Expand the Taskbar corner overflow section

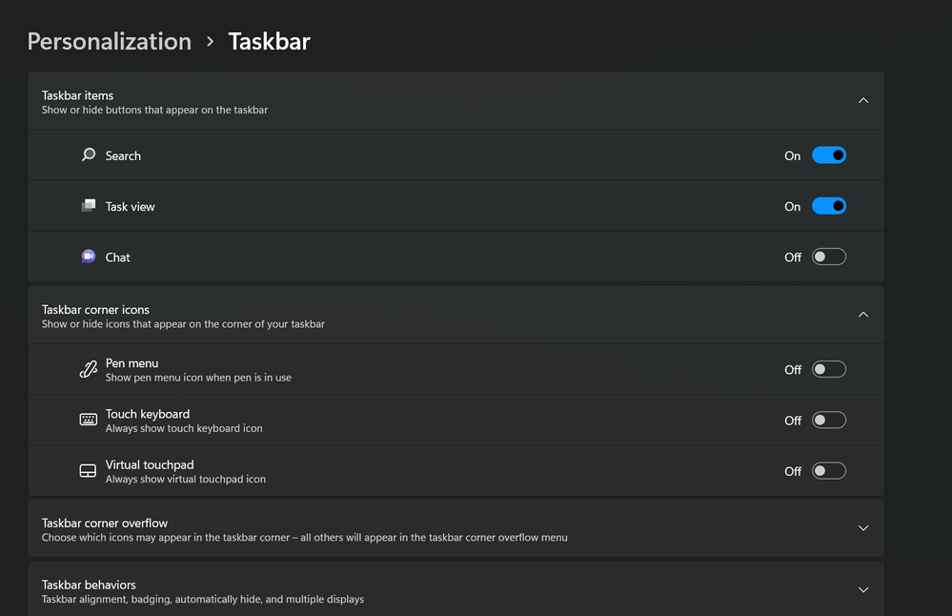point(862,527)
